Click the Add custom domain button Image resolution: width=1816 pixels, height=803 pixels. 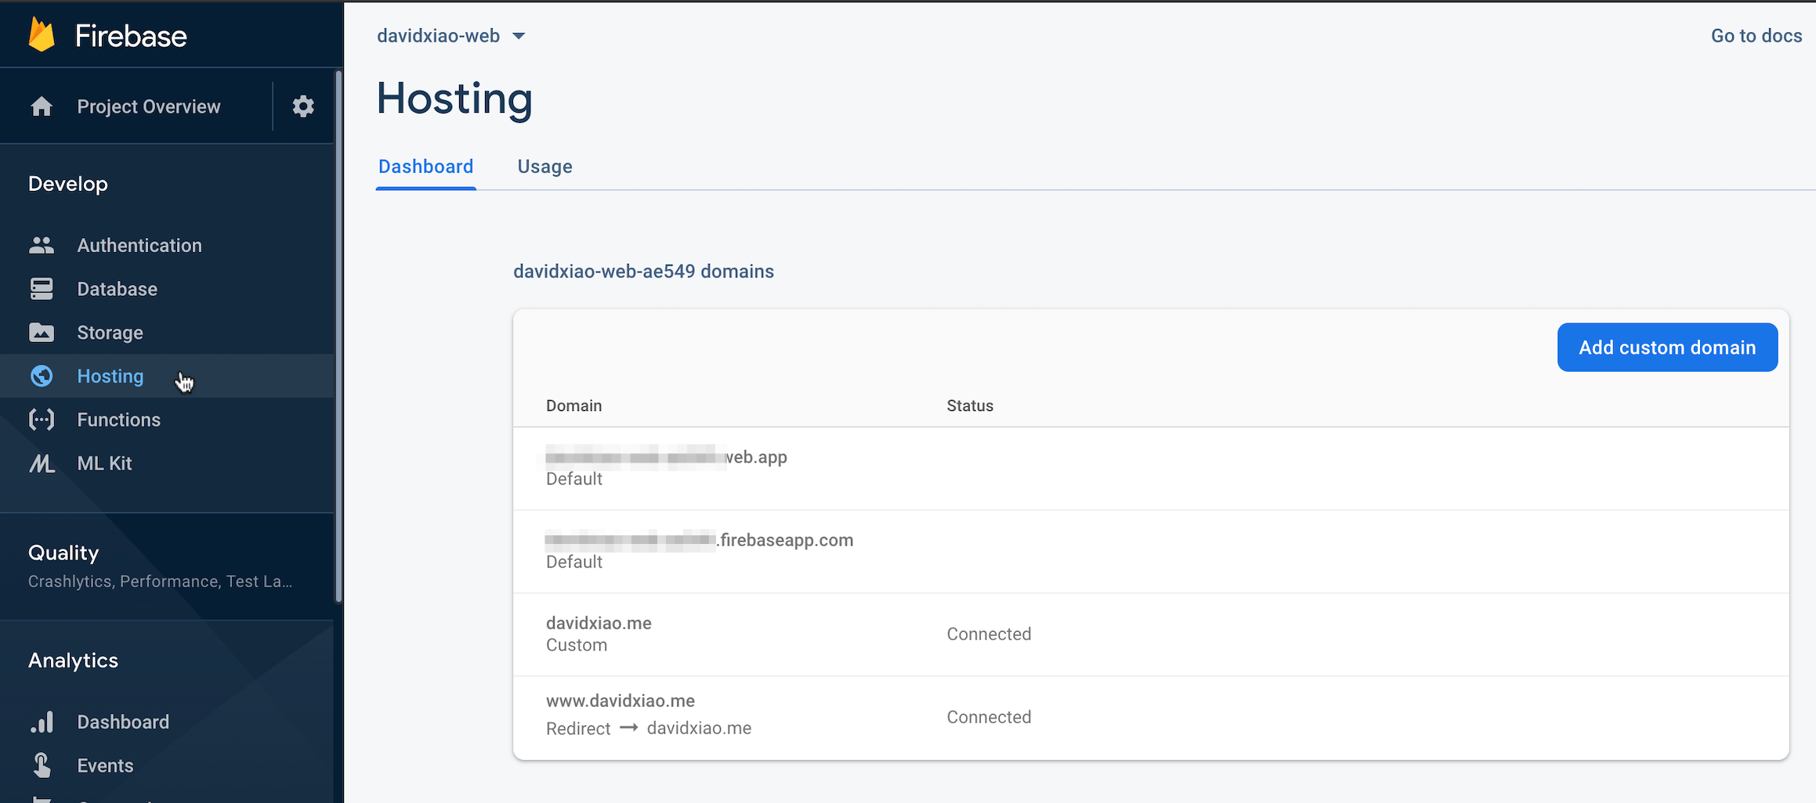click(x=1667, y=347)
